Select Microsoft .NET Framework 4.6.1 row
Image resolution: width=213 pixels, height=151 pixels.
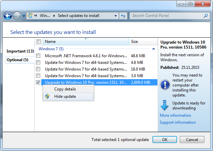[x=99, y=56]
